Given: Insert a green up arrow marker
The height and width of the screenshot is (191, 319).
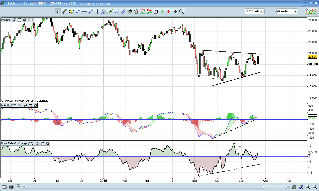Looking at the screenshot, I should click(x=162, y=11).
